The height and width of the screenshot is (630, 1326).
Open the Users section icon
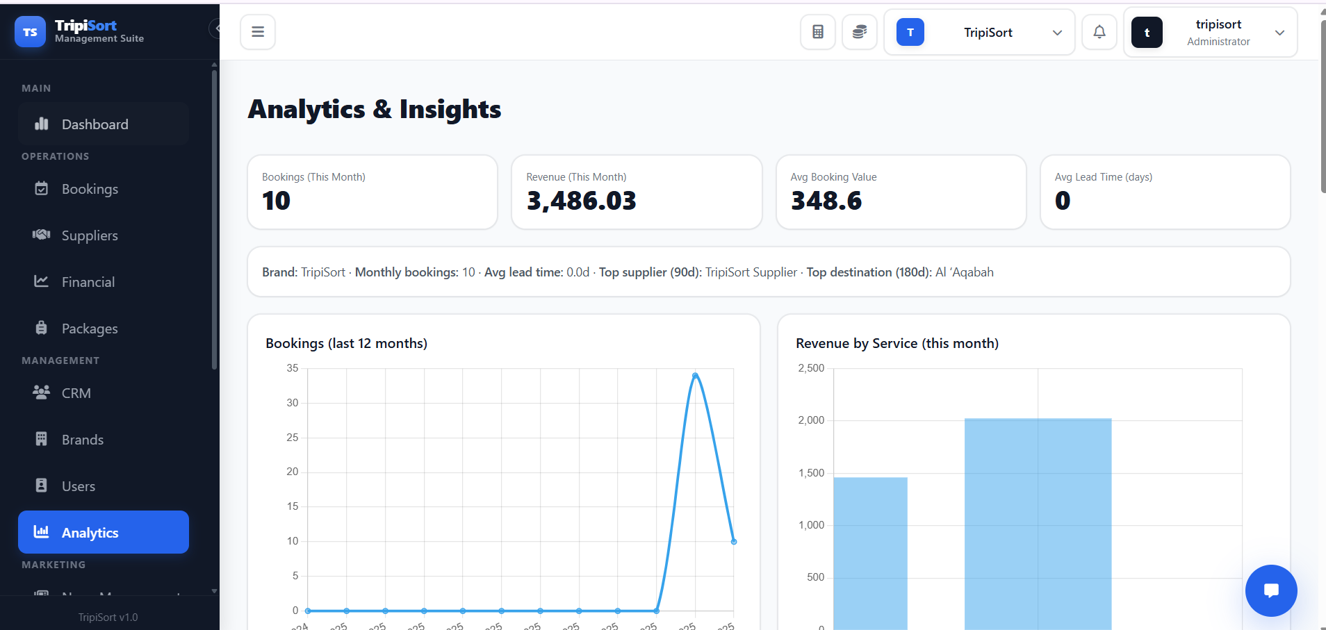(x=42, y=486)
